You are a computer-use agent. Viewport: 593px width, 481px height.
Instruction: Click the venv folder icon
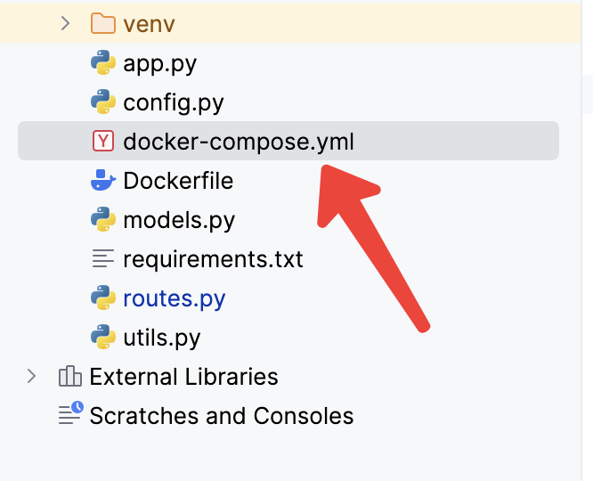[103, 23]
